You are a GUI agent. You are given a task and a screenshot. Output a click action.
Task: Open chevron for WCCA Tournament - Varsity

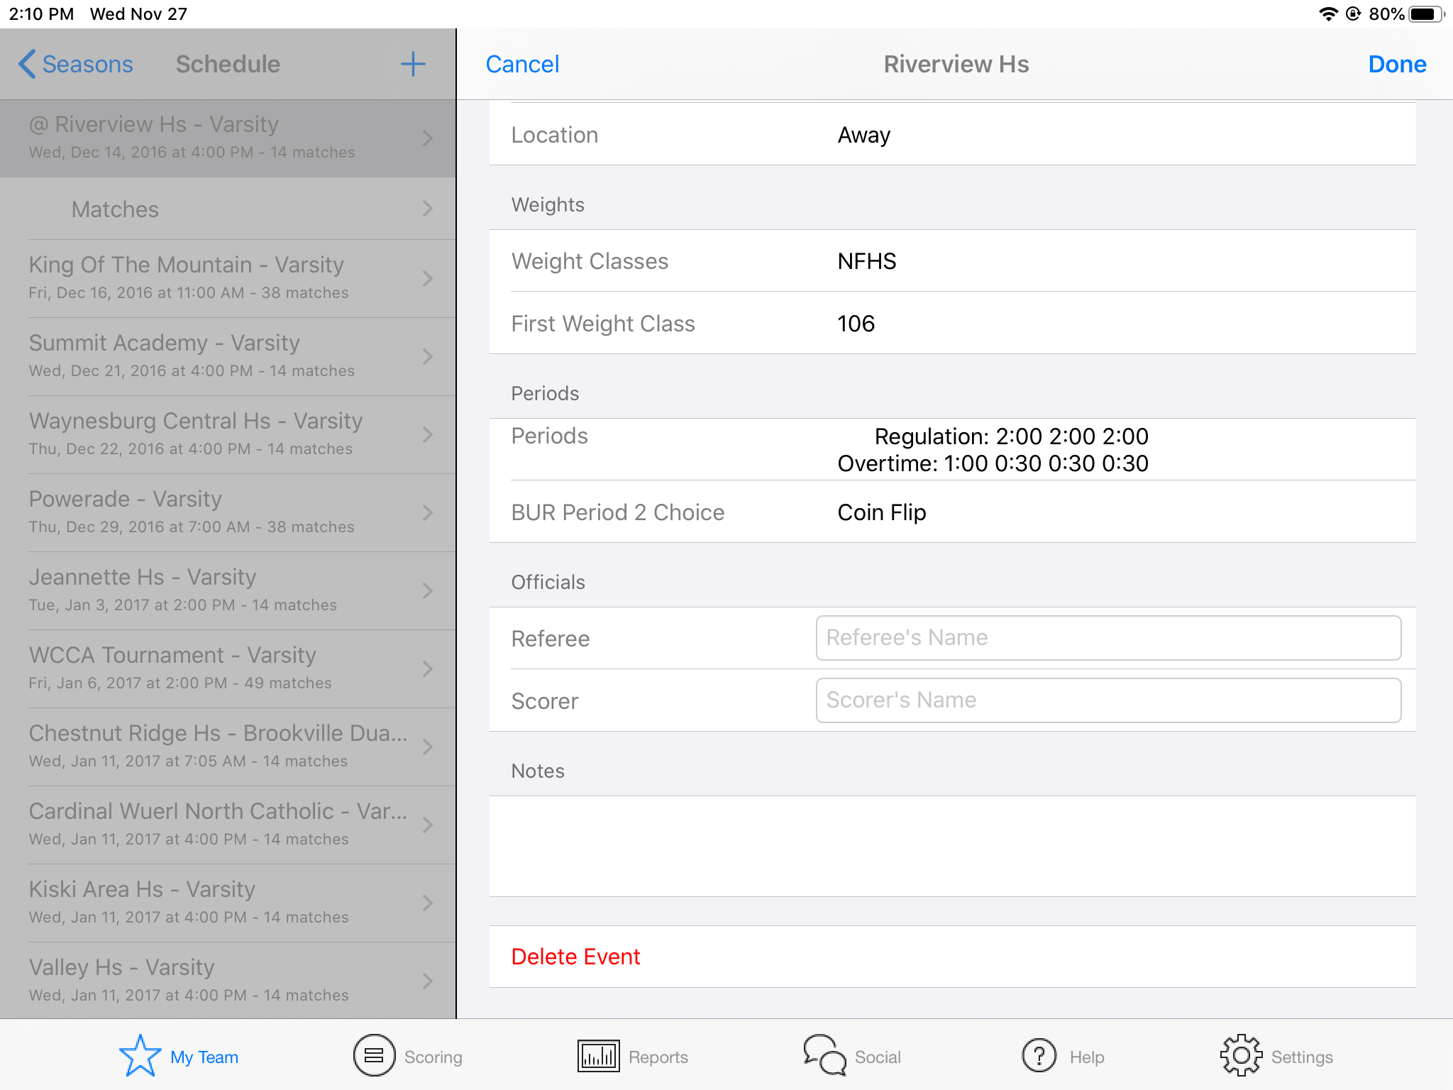coord(427,668)
